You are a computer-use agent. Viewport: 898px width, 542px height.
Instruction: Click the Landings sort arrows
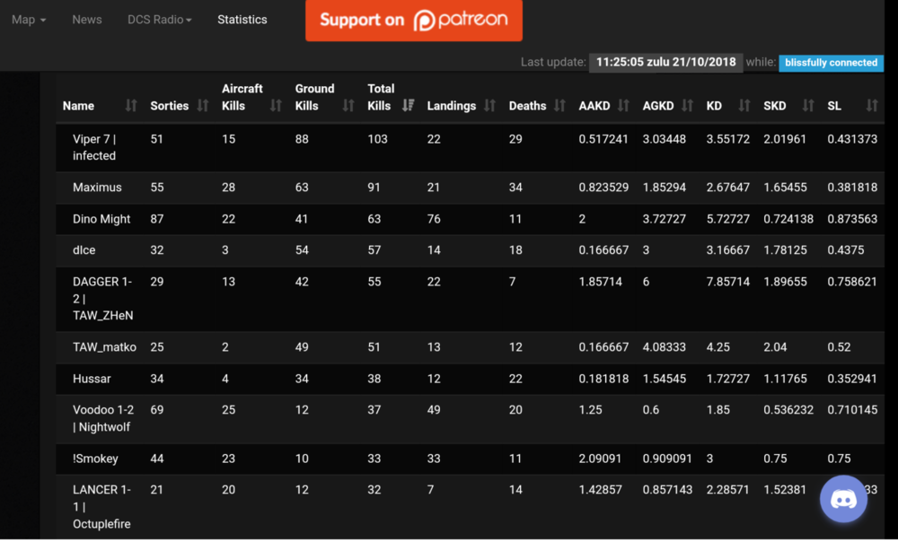[x=489, y=106]
